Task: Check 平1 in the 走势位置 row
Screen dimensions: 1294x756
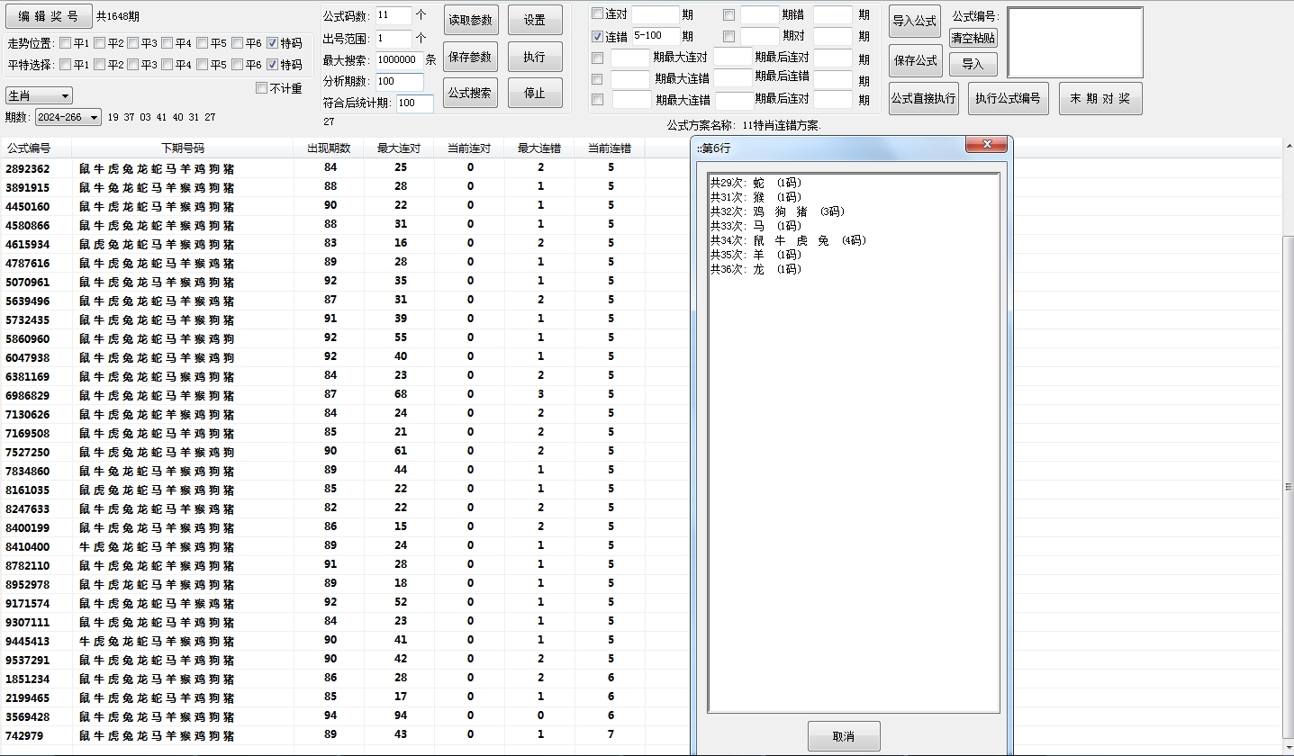Action: pyautogui.click(x=66, y=43)
